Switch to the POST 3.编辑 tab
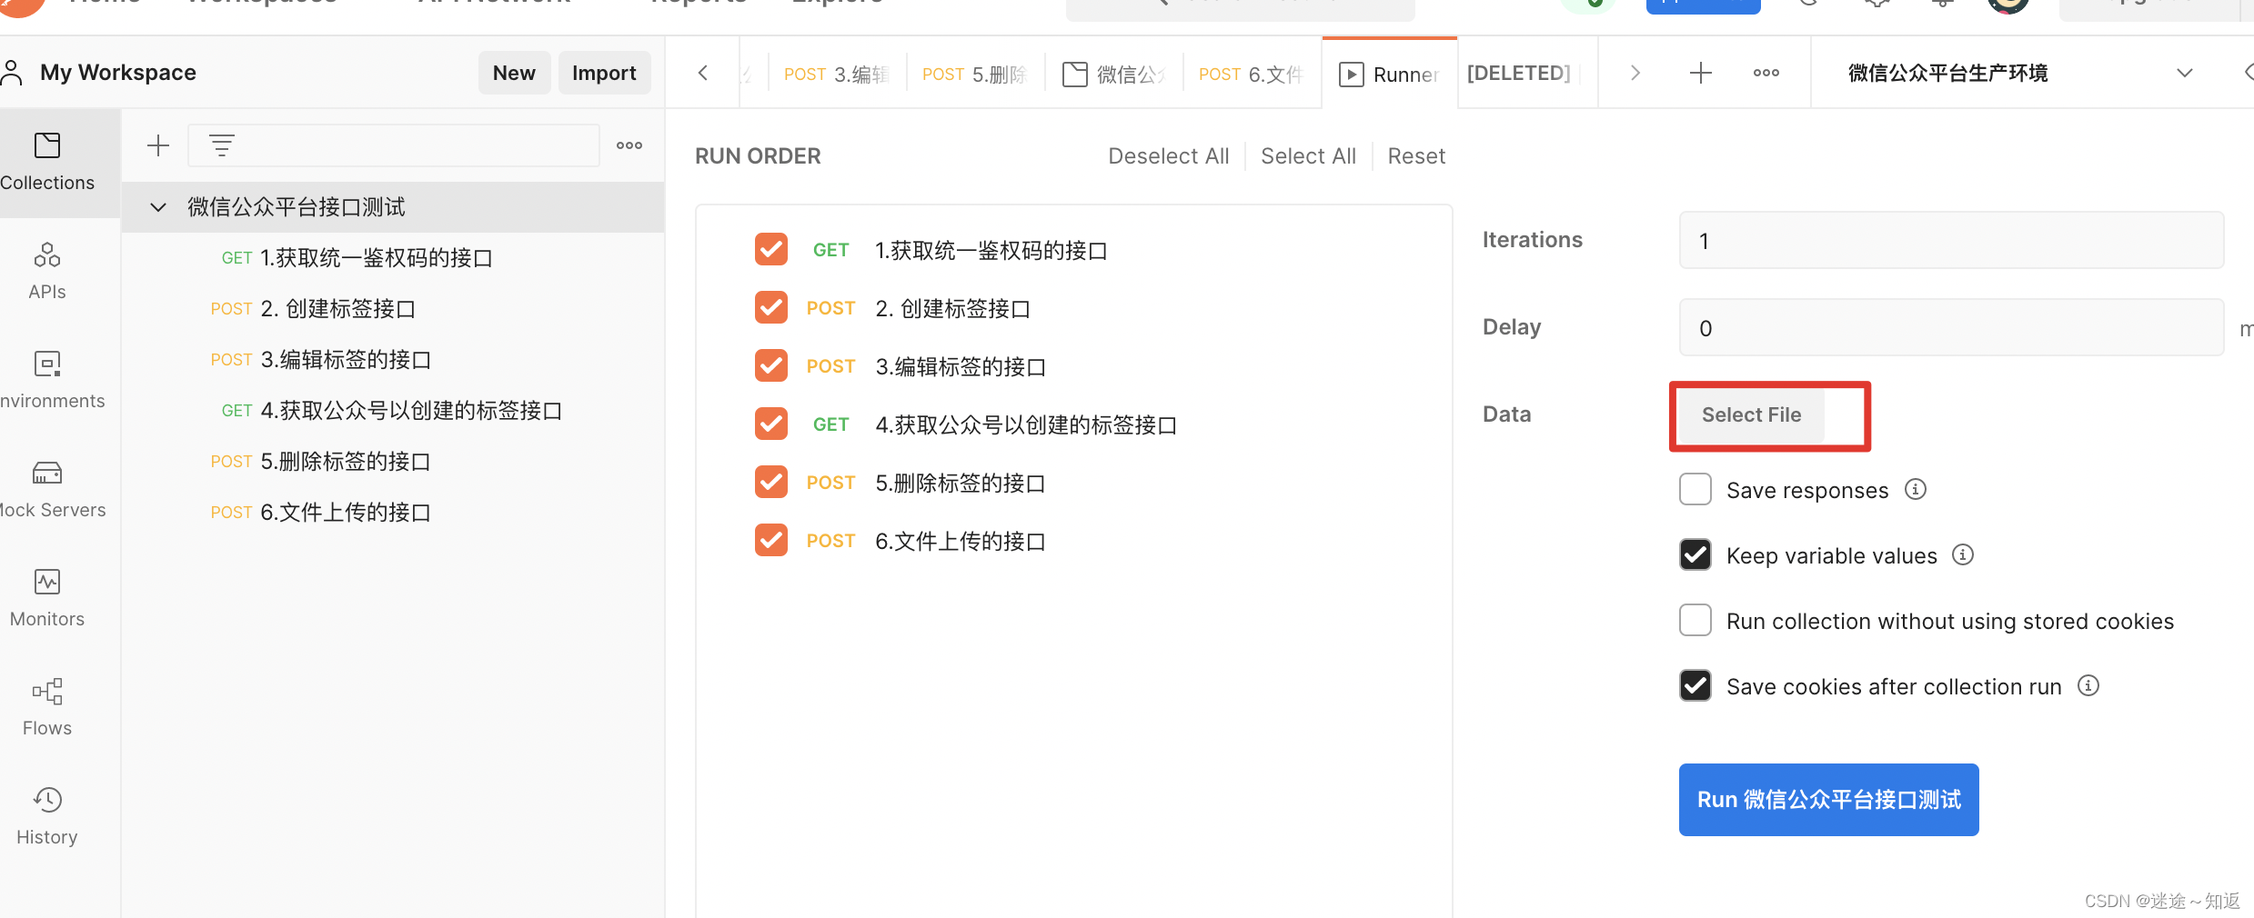Screen dimensions: 2254x918 837,74
